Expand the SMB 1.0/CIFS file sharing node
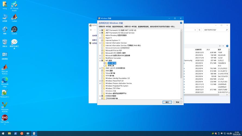242x136 pixels. (100, 68)
